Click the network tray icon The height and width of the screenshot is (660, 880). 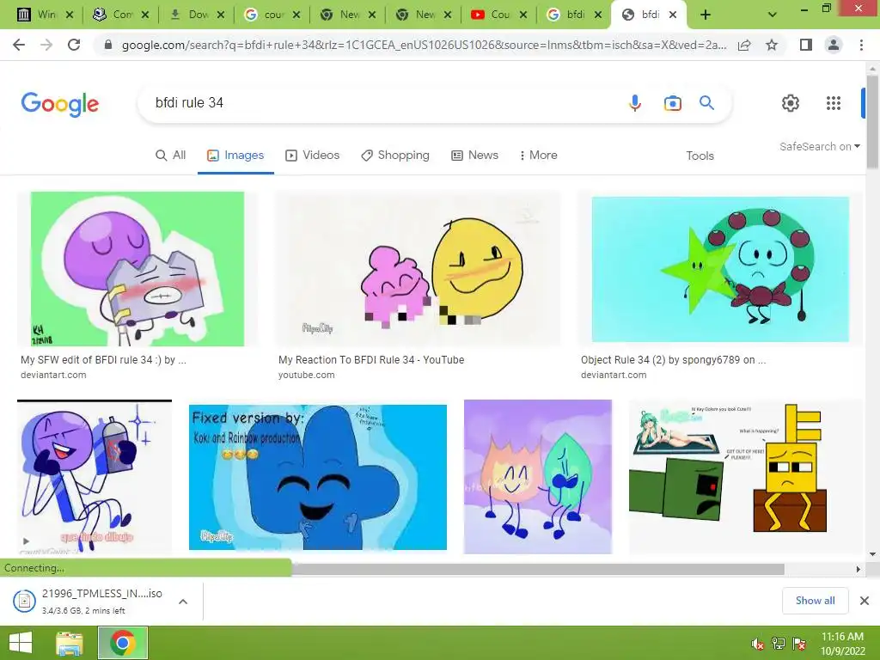coord(779,644)
